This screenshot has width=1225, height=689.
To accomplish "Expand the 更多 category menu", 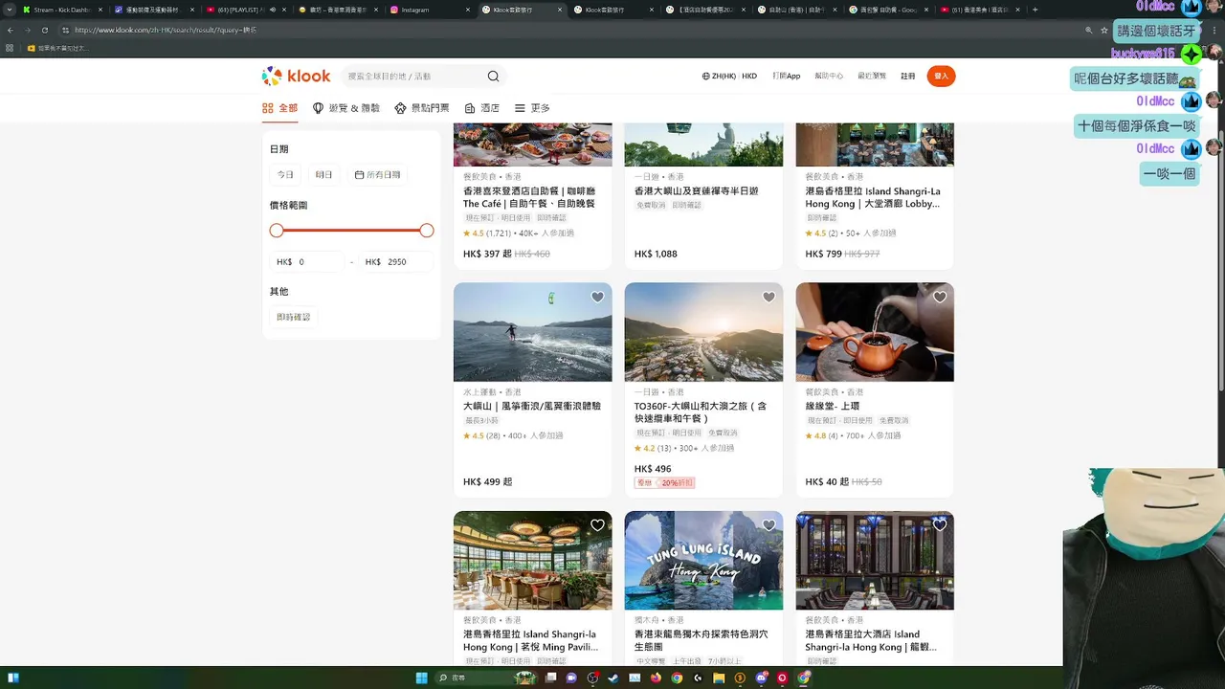I will click(x=533, y=108).
